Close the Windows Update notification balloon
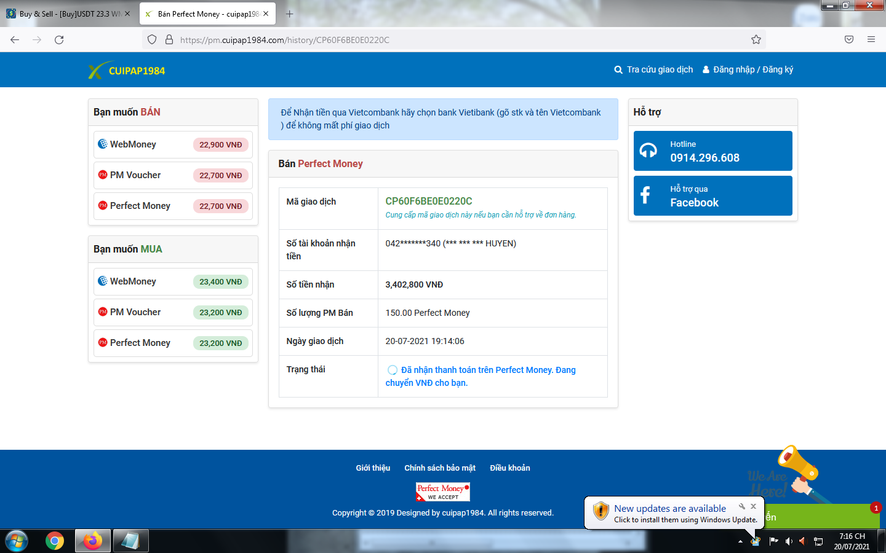 (x=753, y=506)
